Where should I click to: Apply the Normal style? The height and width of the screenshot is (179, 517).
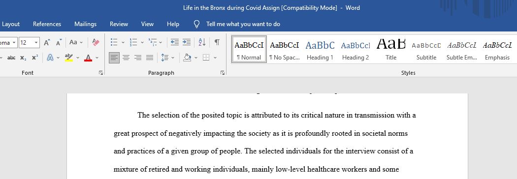coord(249,49)
